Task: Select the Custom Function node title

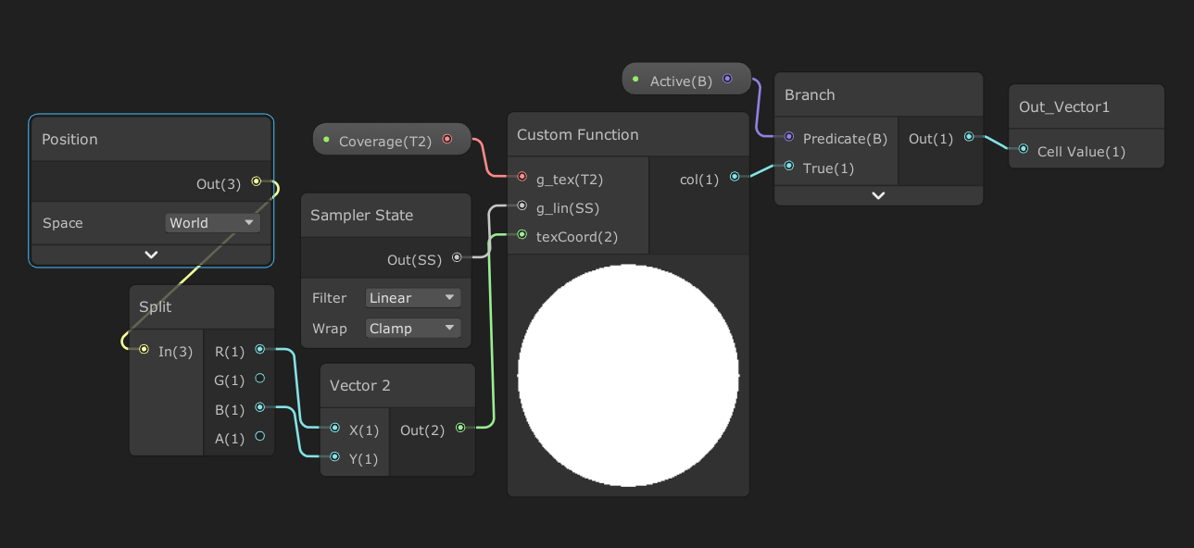Action: tap(578, 135)
